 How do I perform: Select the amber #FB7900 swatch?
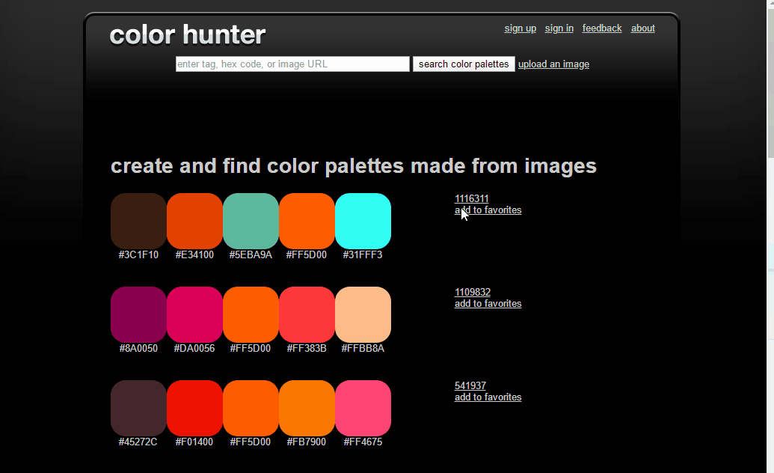pyautogui.click(x=307, y=408)
